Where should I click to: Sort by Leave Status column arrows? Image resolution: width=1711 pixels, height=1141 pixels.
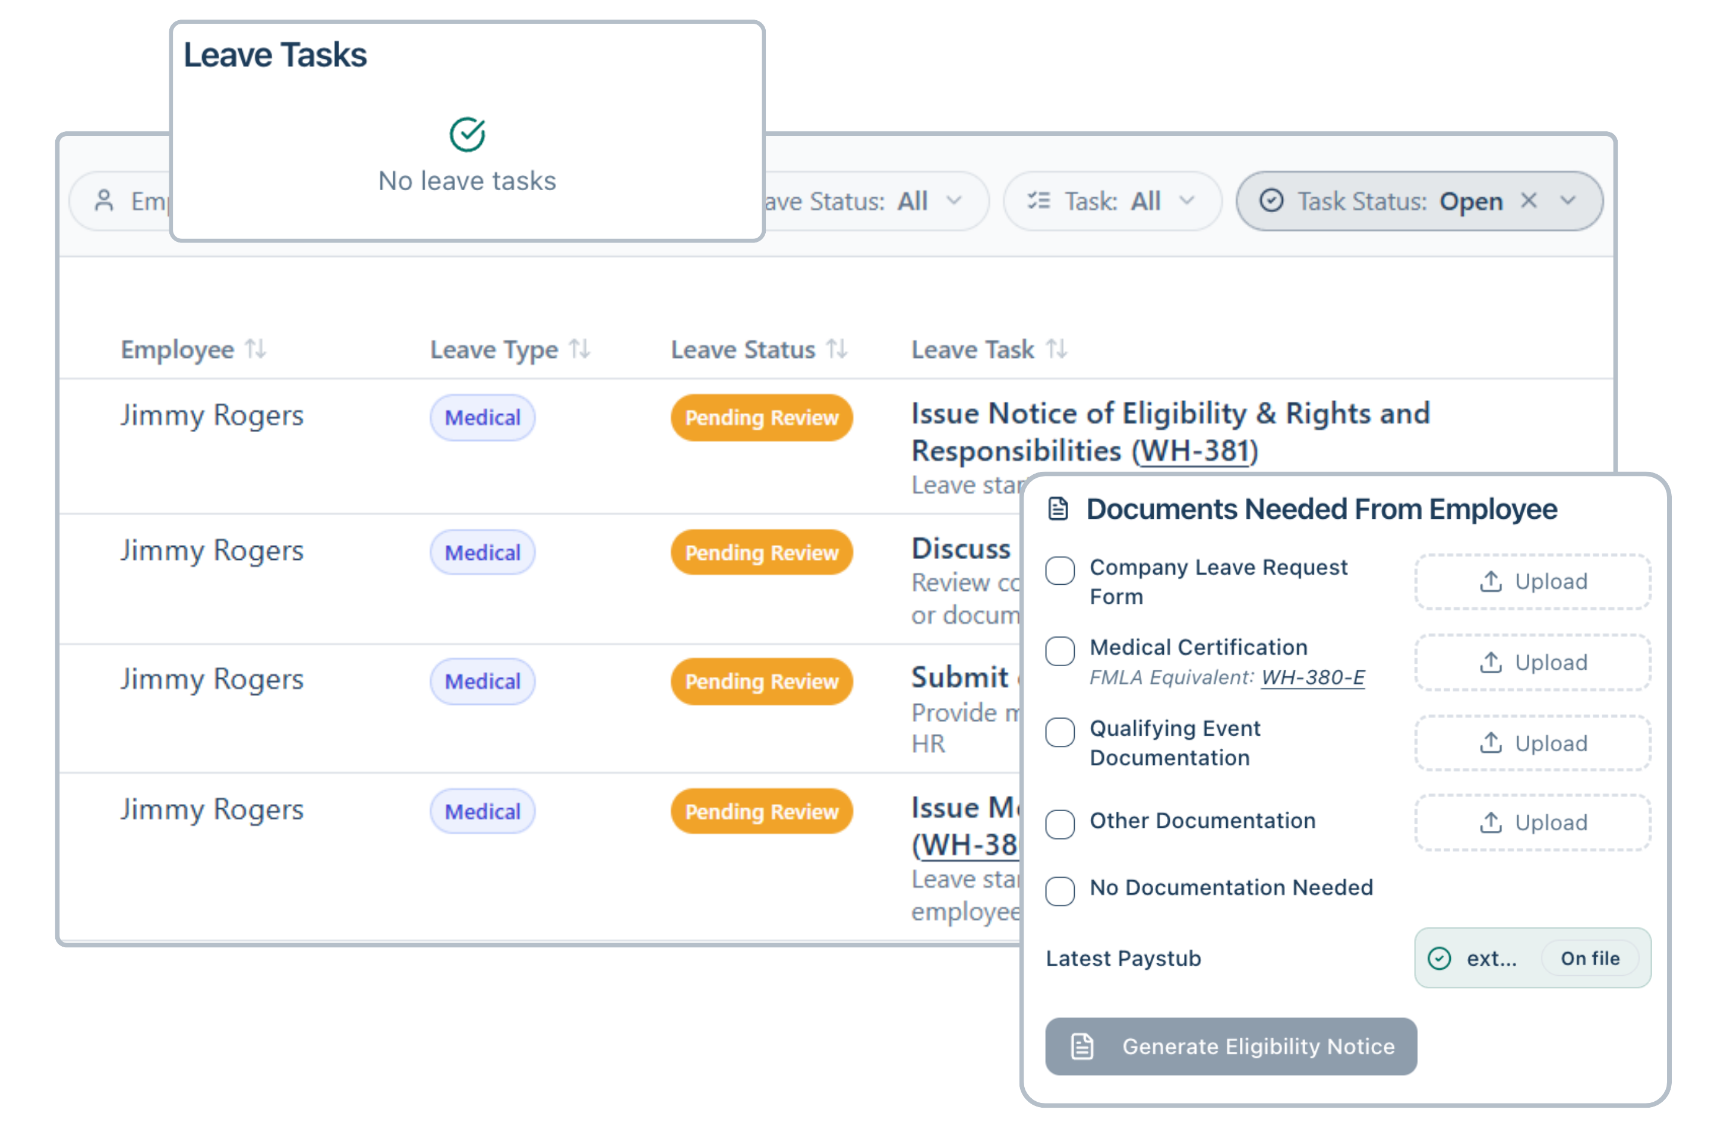coord(836,349)
